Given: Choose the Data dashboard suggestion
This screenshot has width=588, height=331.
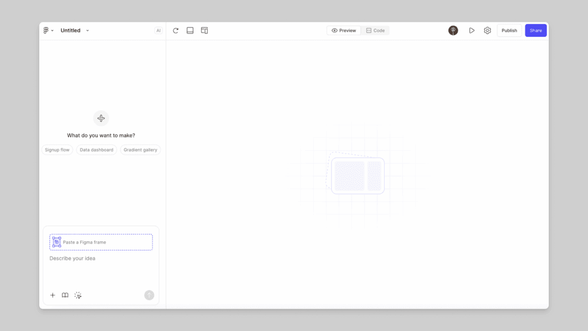Looking at the screenshot, I should [x=96, y=149].
